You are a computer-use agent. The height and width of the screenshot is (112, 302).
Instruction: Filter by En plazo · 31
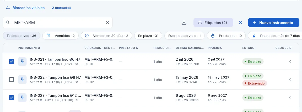click(x=148, y=36)
